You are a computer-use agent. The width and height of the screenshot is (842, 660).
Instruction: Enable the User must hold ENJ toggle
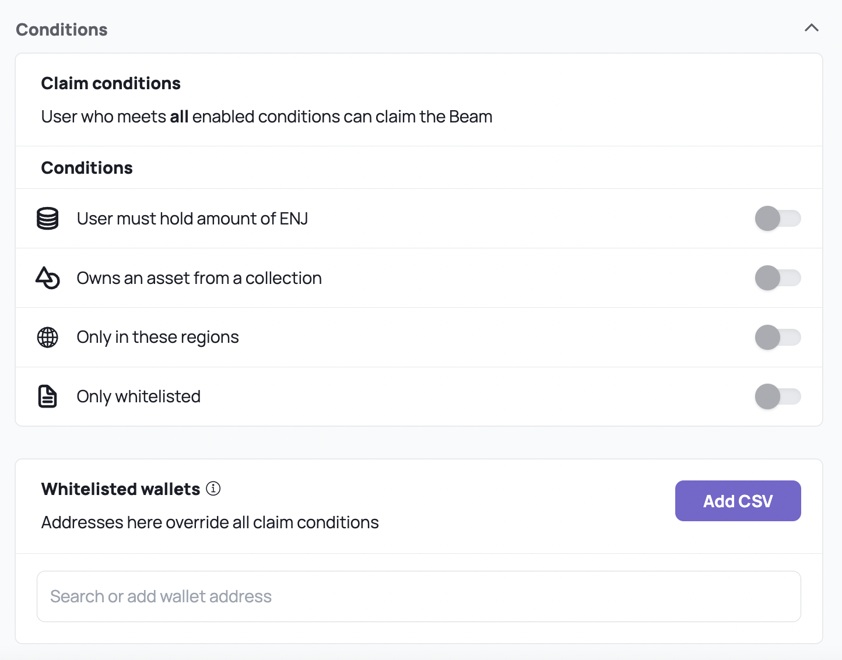pos(778,219)
